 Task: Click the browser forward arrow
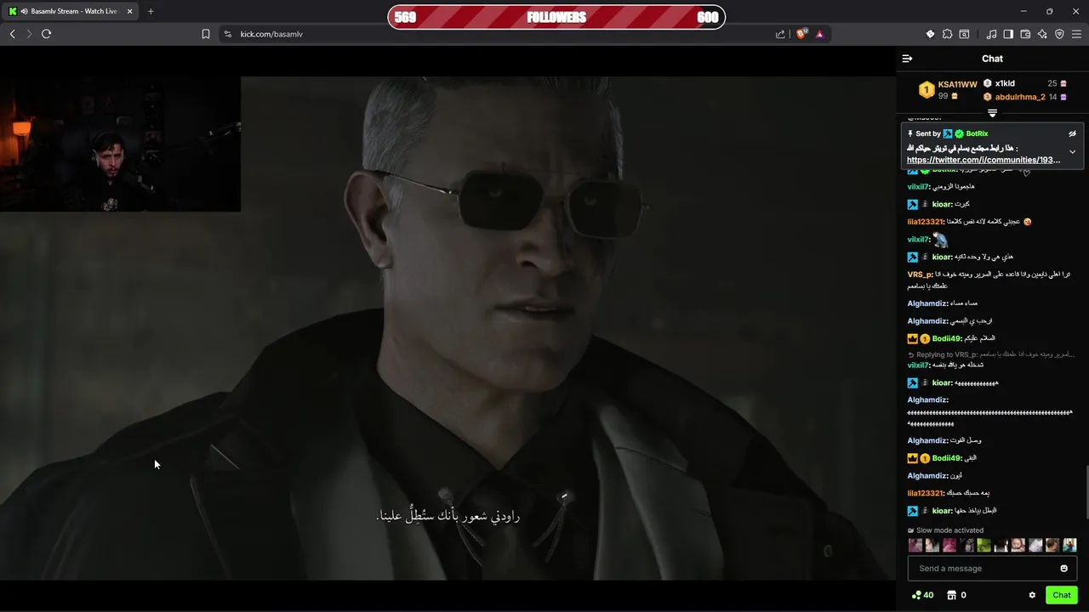pyautogui.click(x=29, y=34)
